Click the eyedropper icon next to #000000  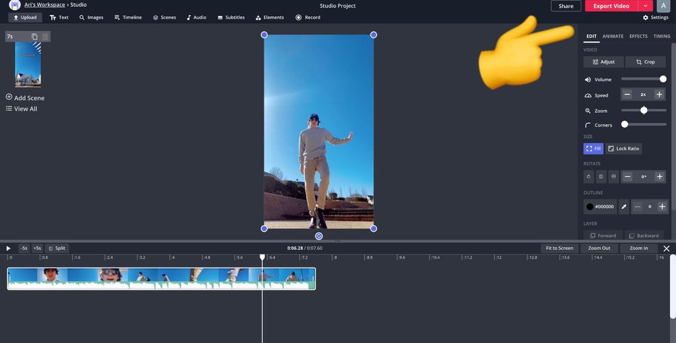(624, 207)
